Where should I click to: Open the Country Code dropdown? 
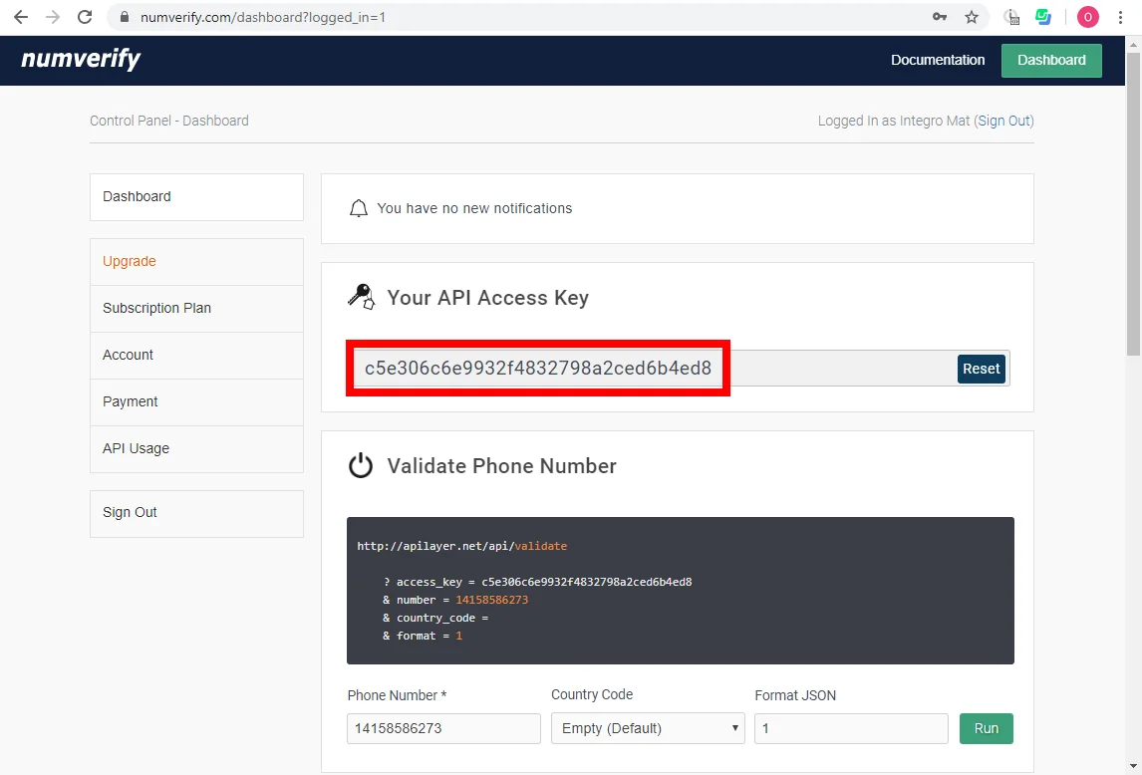tap(648, 728)
